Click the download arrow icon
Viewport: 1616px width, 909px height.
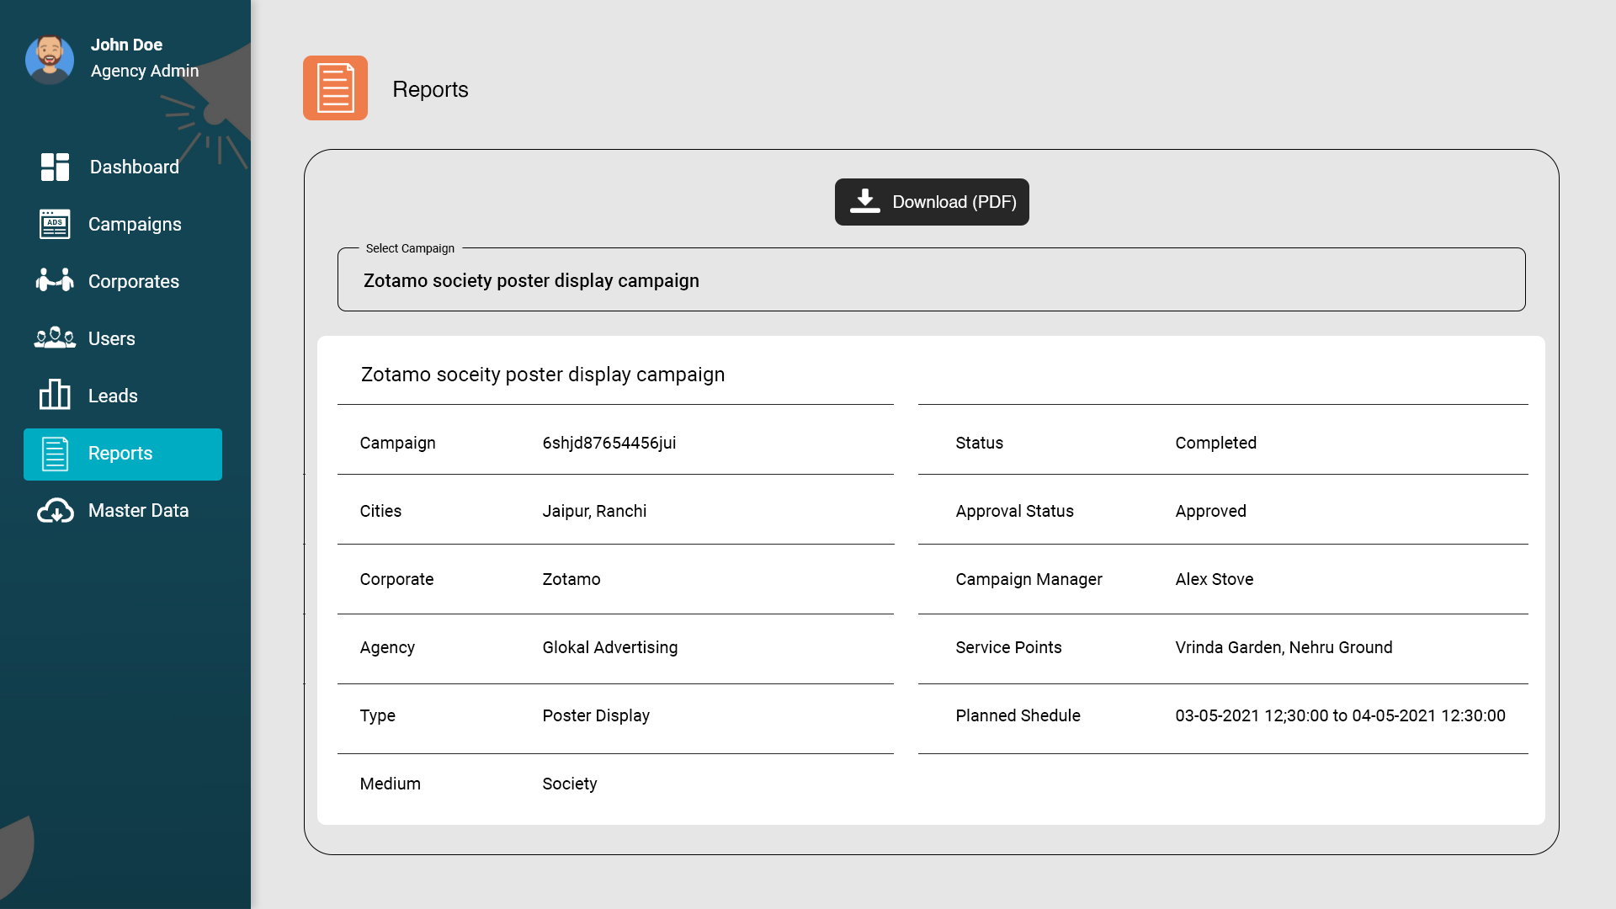864,201
